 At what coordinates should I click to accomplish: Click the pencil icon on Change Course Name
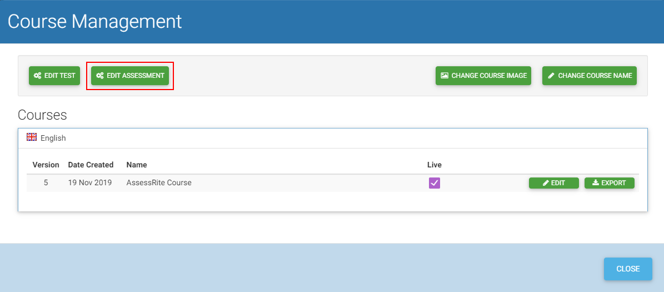pos(551,76)
